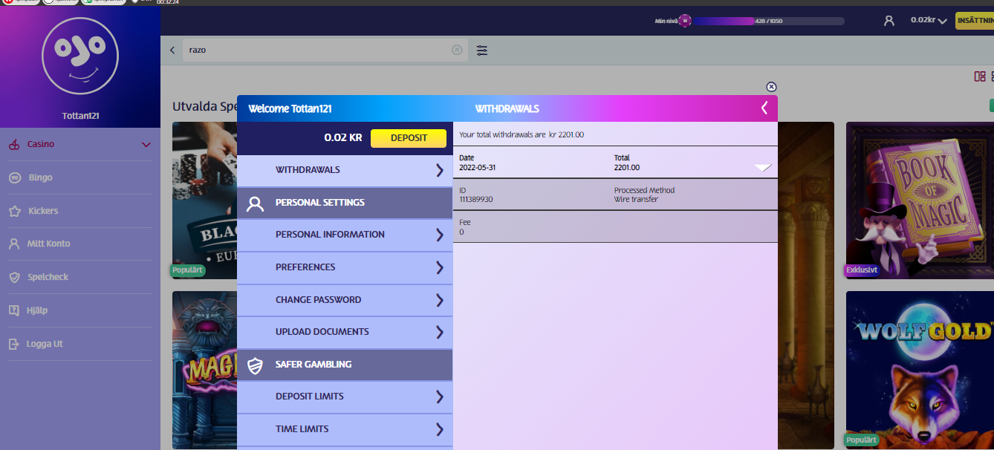The image size is (994, 450).
Task: Select the CHANGE PASSWORD label
Action: [x=318, y=300]
